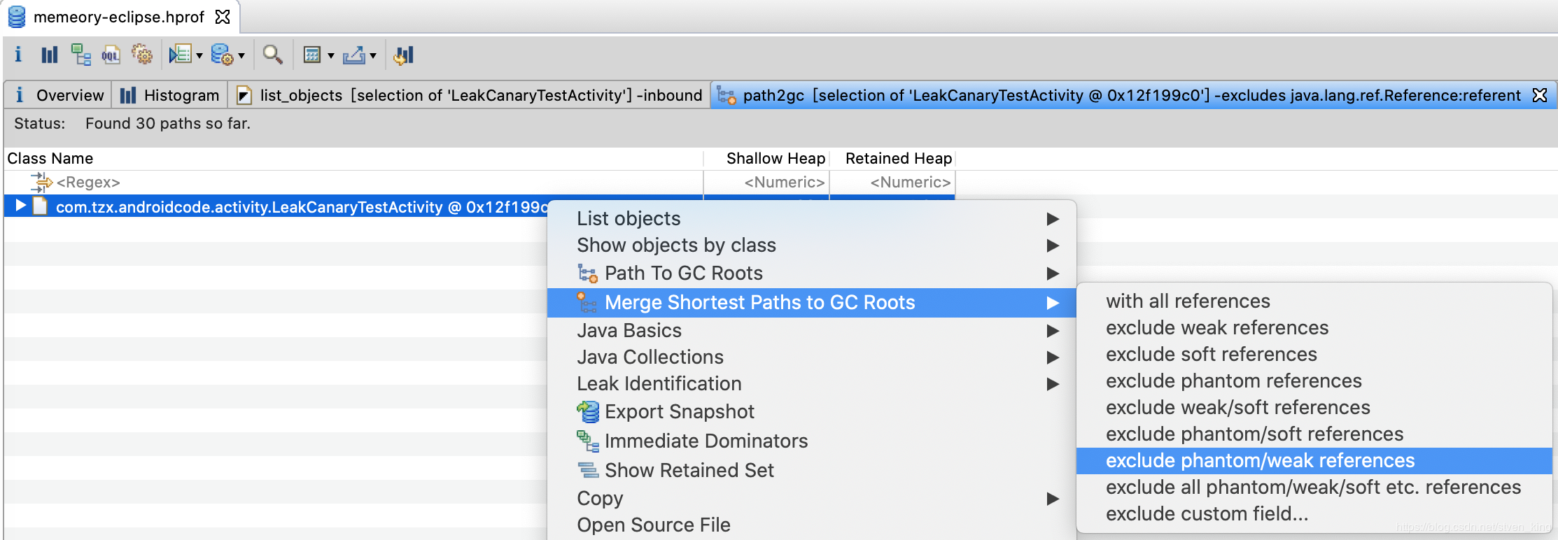The width and height of the screenshot is (1558, 540).
Task: Click the Compare to another heap dump icon
Action: [x=404, y=55]
